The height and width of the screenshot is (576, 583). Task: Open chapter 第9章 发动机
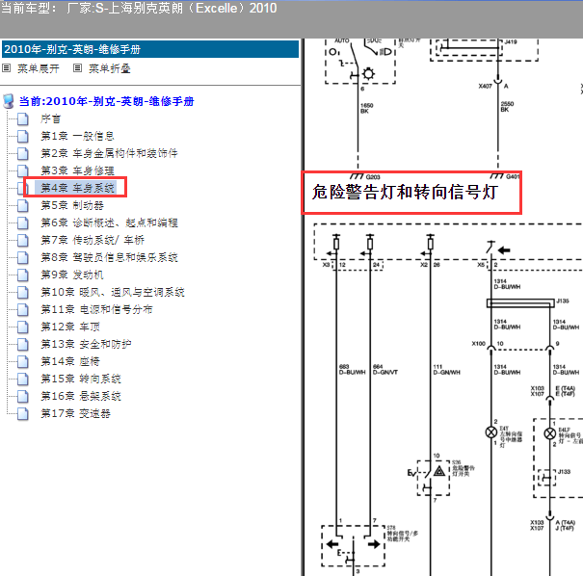click(72, 275)
